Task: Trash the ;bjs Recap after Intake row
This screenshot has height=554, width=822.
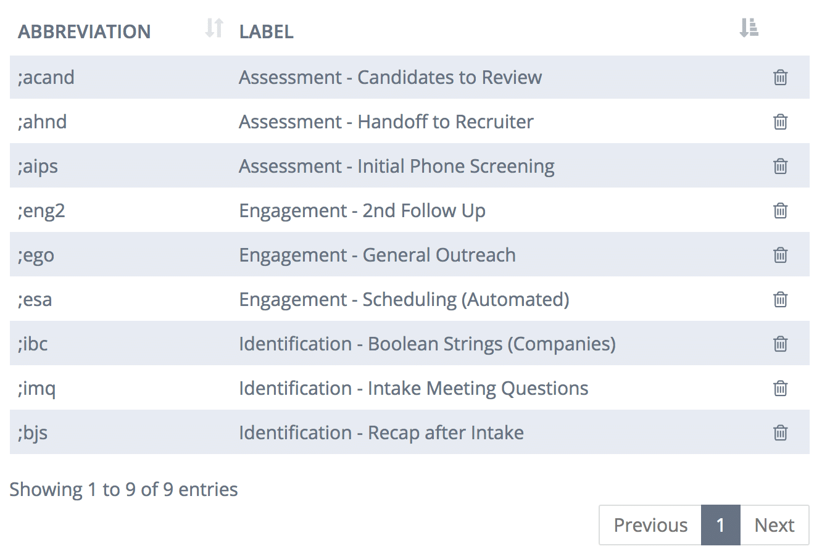Action: click(780, 432)
